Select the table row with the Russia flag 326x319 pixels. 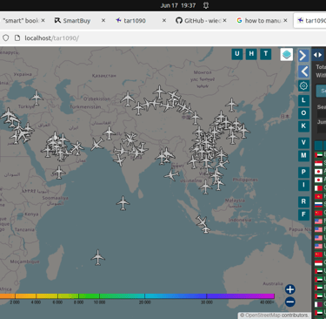click(x=320, y=205)
